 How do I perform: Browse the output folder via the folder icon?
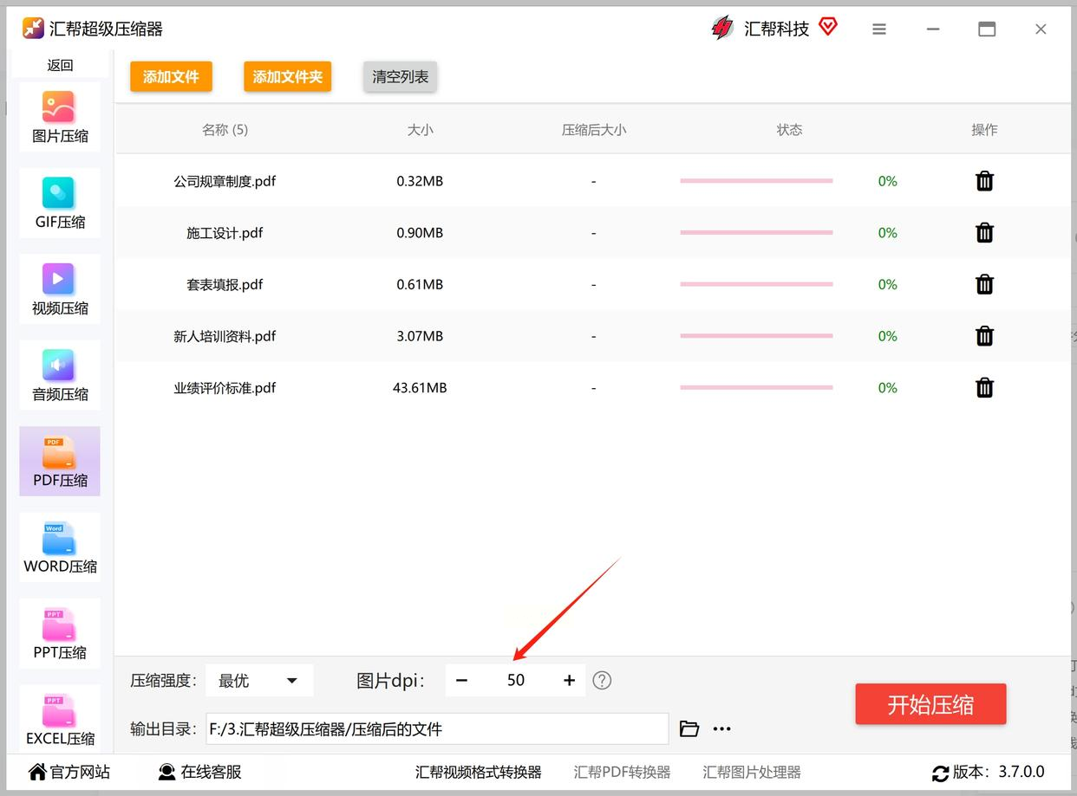tap(689, 728)
